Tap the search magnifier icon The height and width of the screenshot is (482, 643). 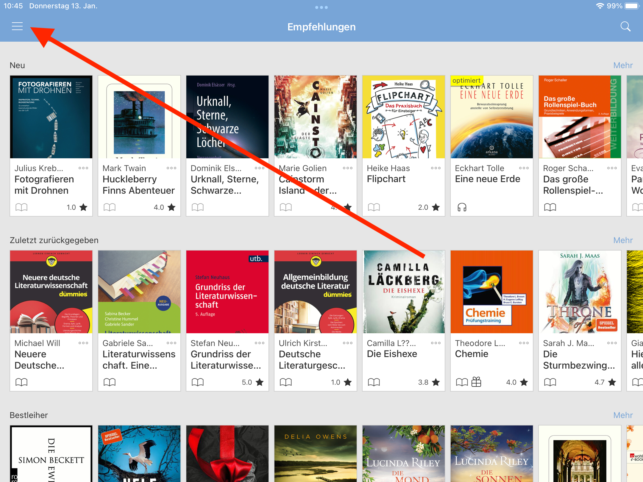625,26
